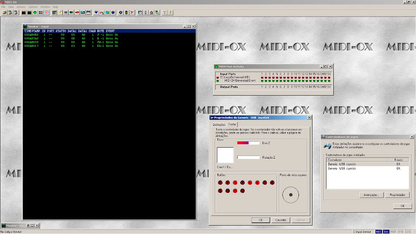The width and height of the screenshot is (416, 234).
Task: Click the piano keyboard toolbar icon
Action: coord(88,12)
